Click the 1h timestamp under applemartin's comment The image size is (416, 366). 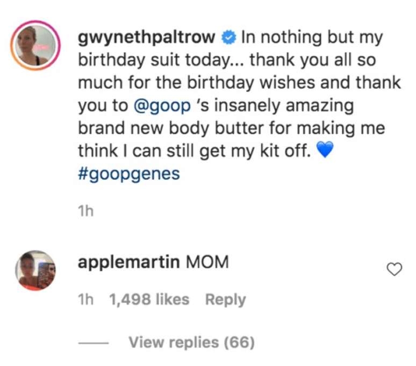click(85, 299)
